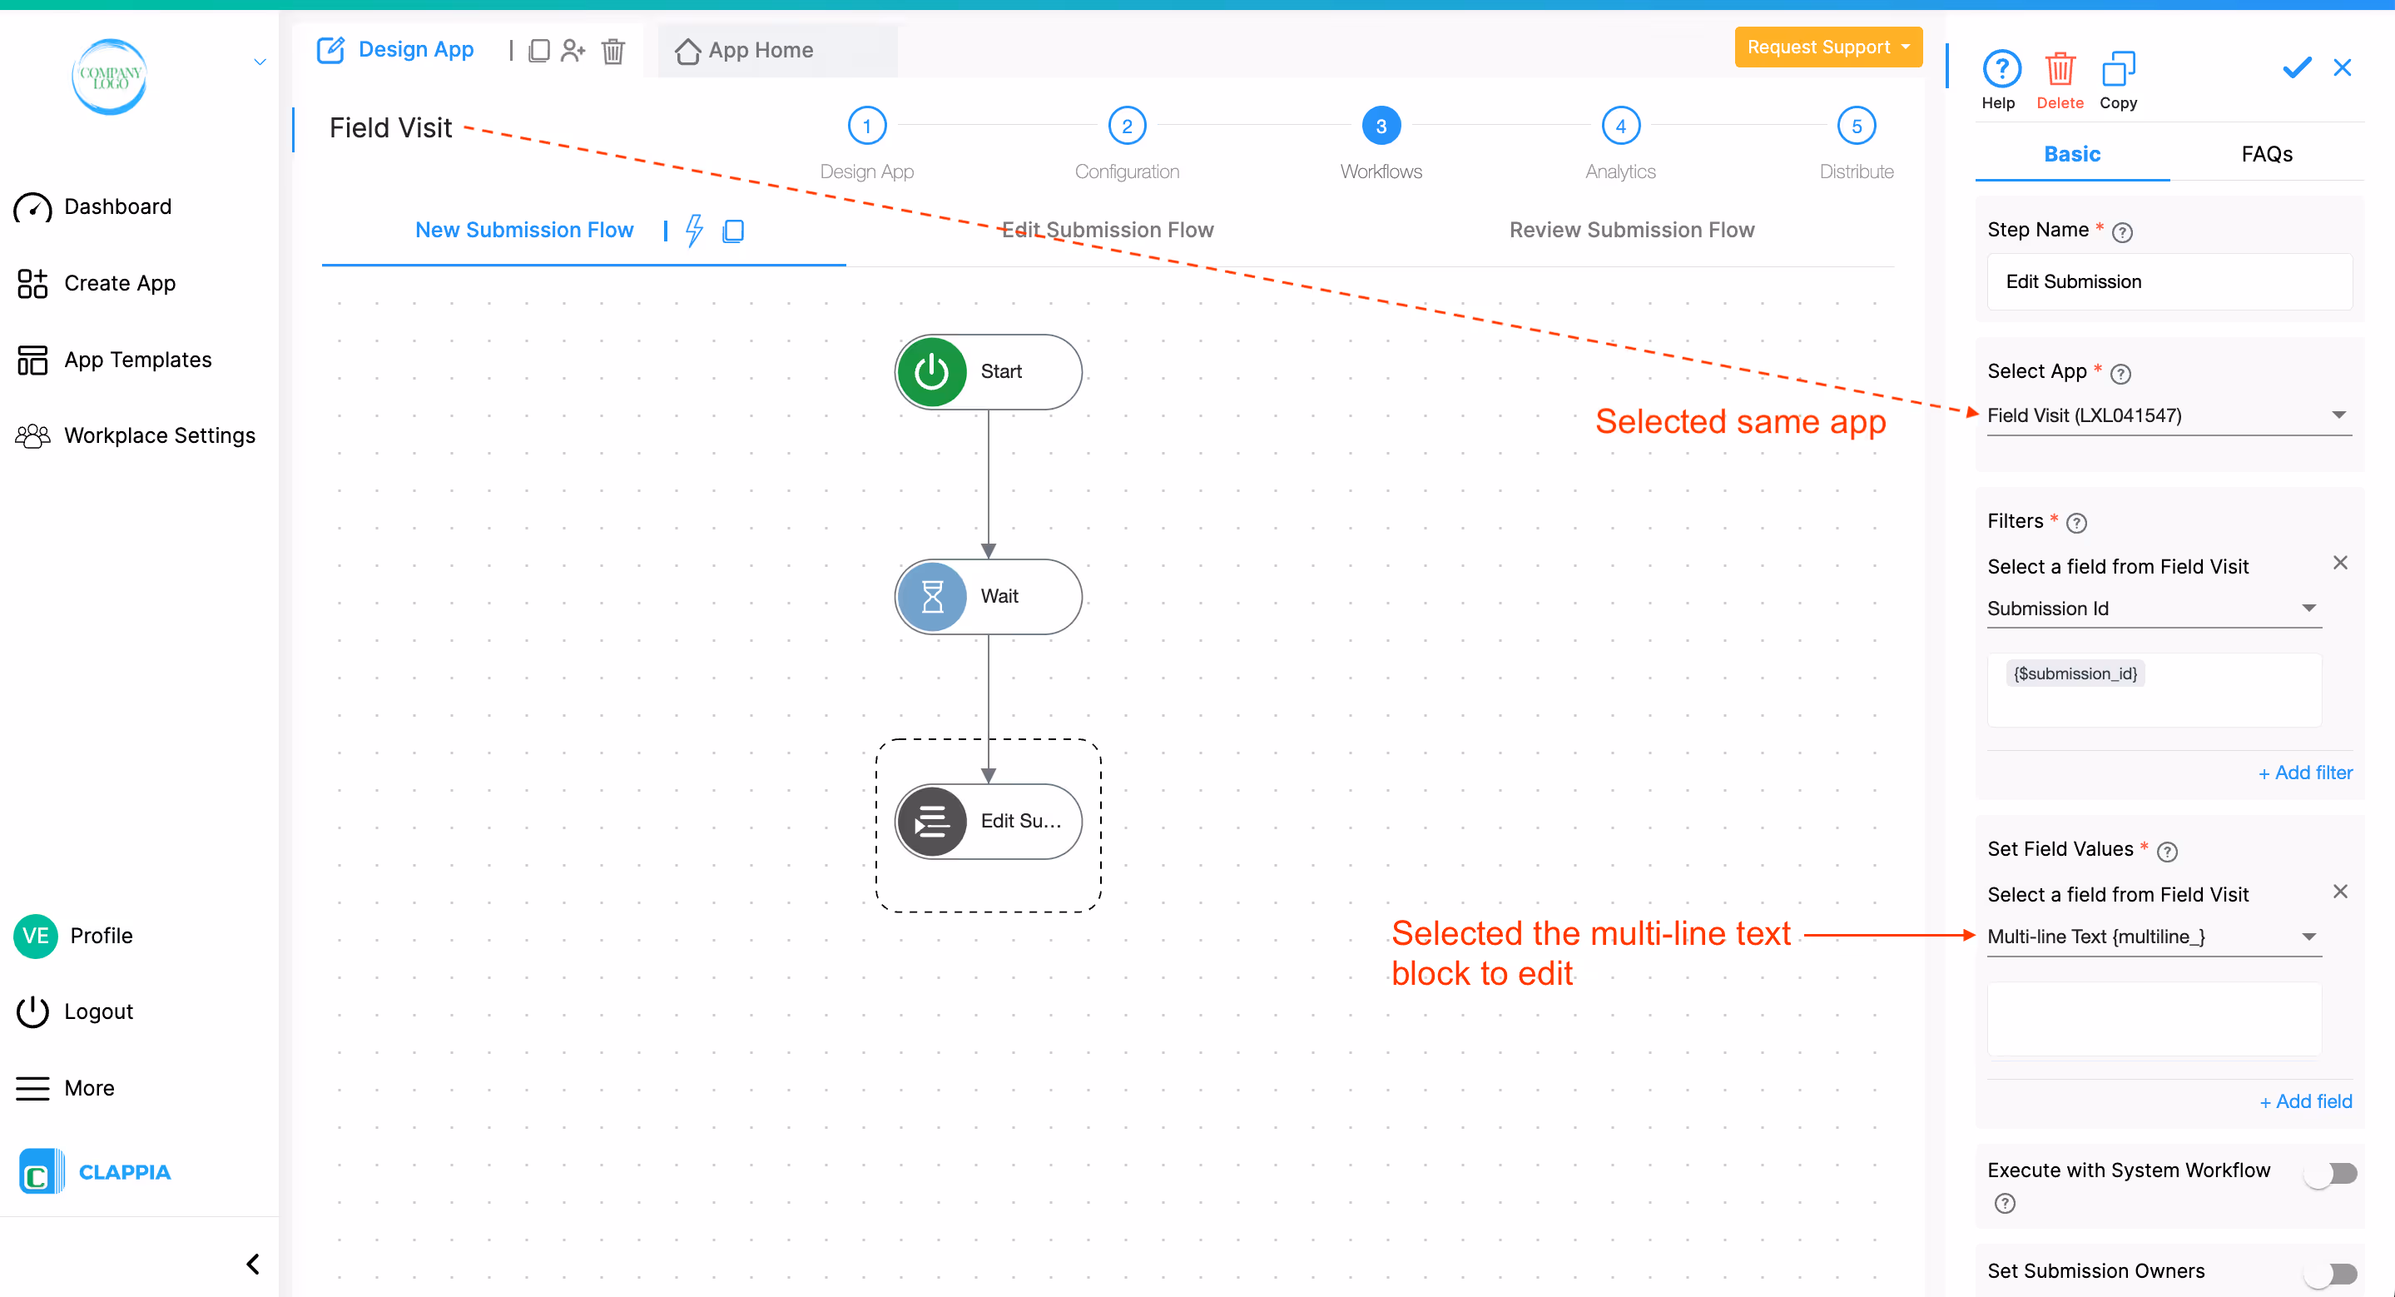Click the + Add filter link
This screenshot has width=2395, height=1297.
pyautogui.click(x=2305, y=773)
